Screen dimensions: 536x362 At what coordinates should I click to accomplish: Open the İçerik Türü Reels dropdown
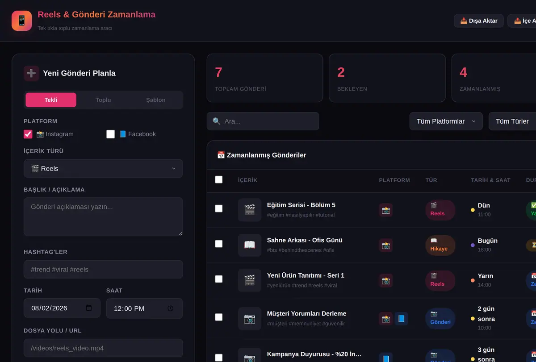click(x=103, y=169)
